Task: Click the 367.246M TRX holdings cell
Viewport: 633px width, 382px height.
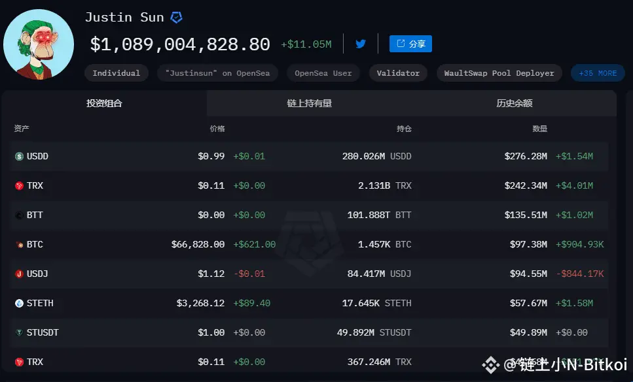Action: coord(380,362)
